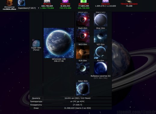156x114 pixels.
Task: Open the Supersteem [7:326:7] planet dropdown
Action: [29, 8]
